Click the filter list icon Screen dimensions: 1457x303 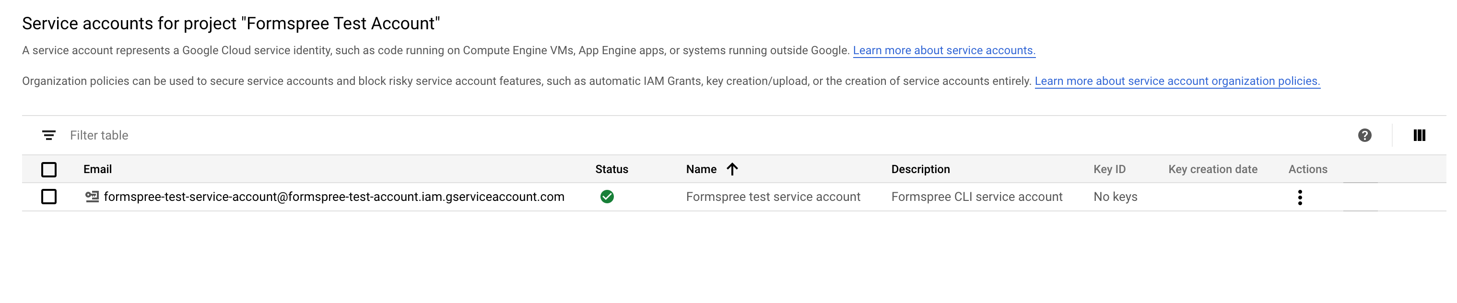pyautogui.click(x=48, y=135)
